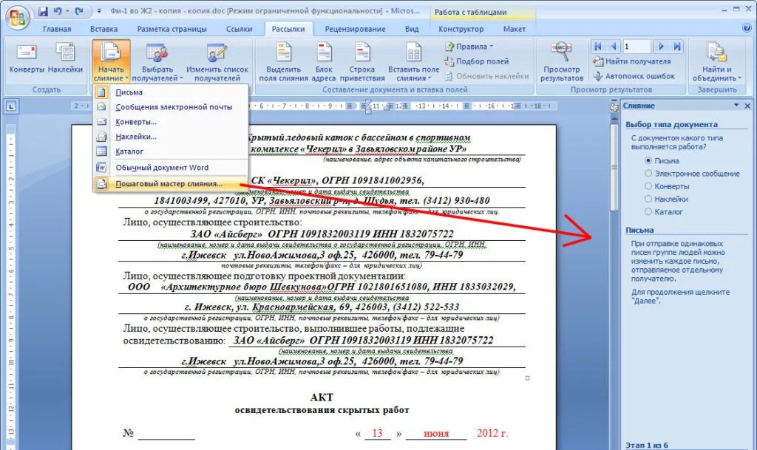The height and width of the screenshot is (450, 757).
Task: Click Изменить список получателей
Action: (x=217, y=61)
